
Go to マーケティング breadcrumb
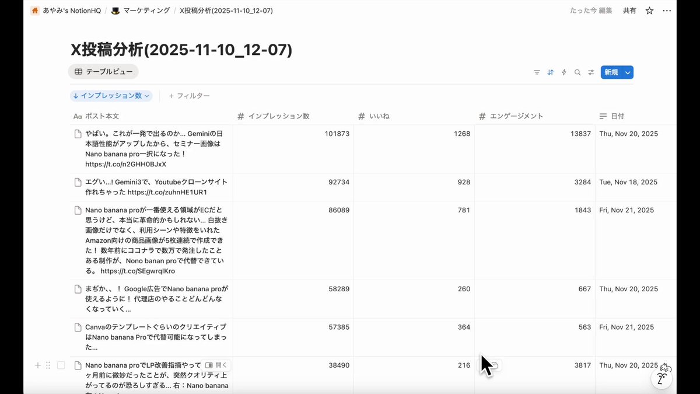[141, 11]
